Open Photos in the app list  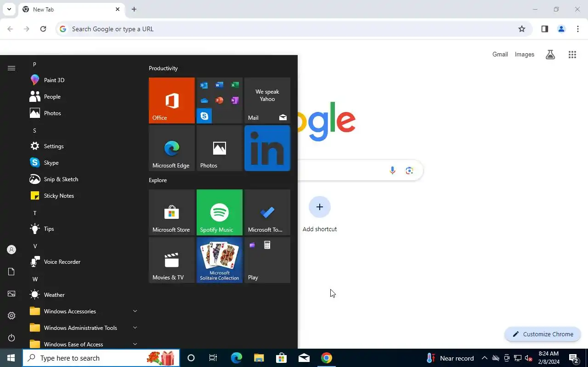point(83,113)
